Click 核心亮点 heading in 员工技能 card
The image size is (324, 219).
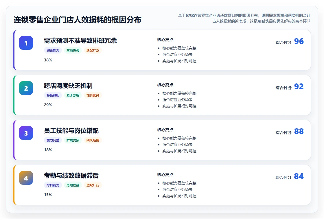[165, 130]
